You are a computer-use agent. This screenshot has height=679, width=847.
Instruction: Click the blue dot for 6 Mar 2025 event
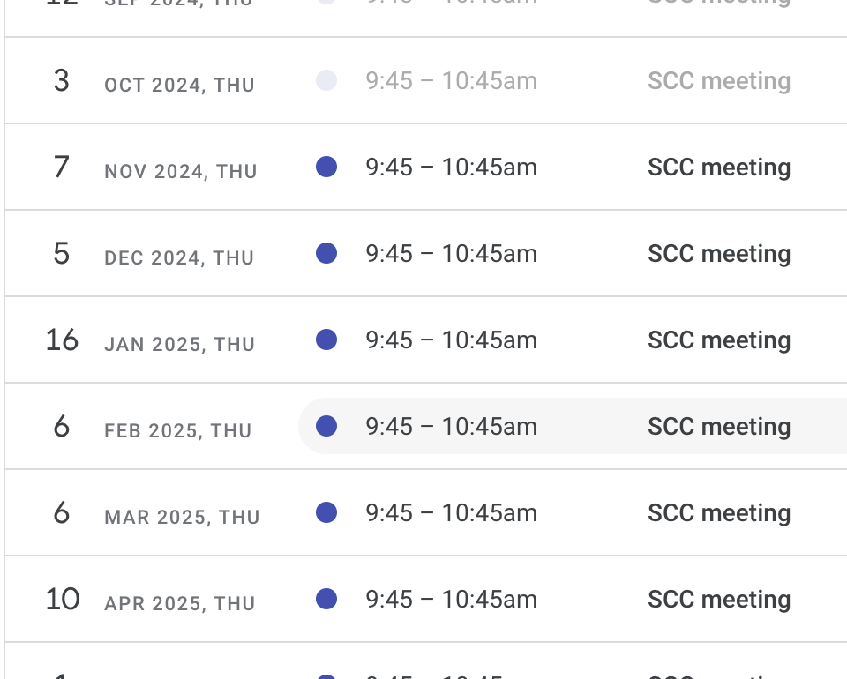pyautogui.click(x=326, y=512)
